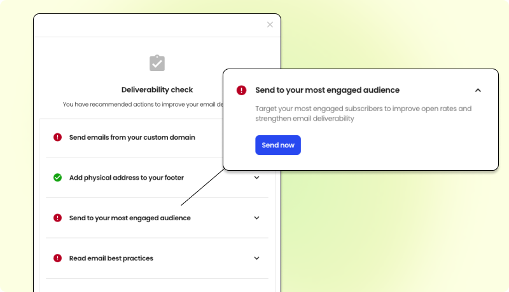Open 'Read email best practices' item

tap(111, 258)
